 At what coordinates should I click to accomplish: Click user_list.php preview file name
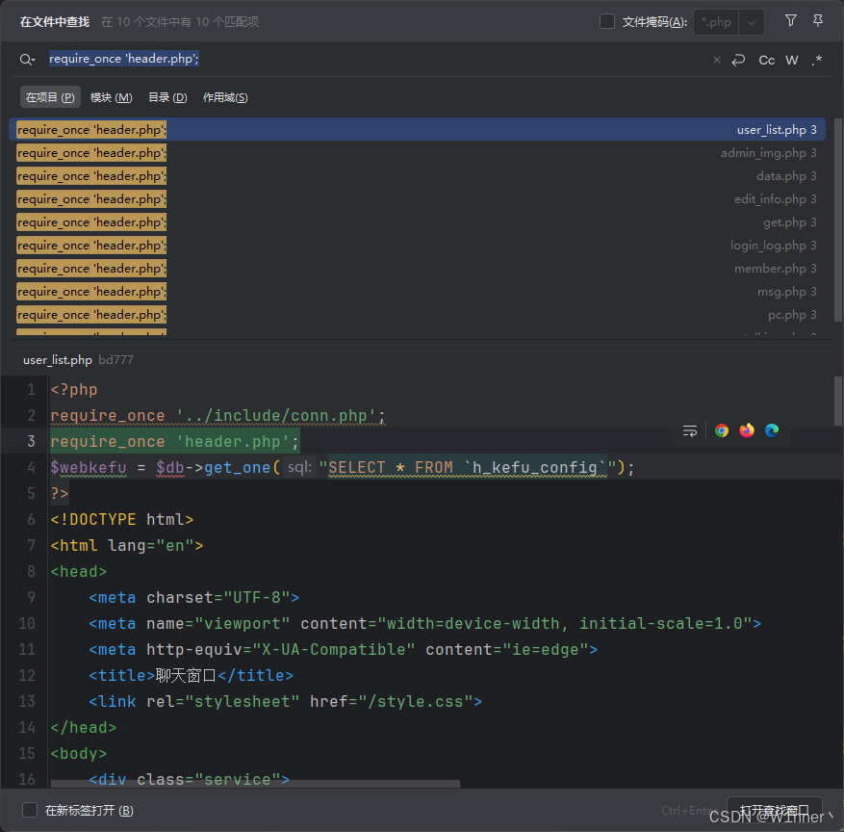[58, 360]
